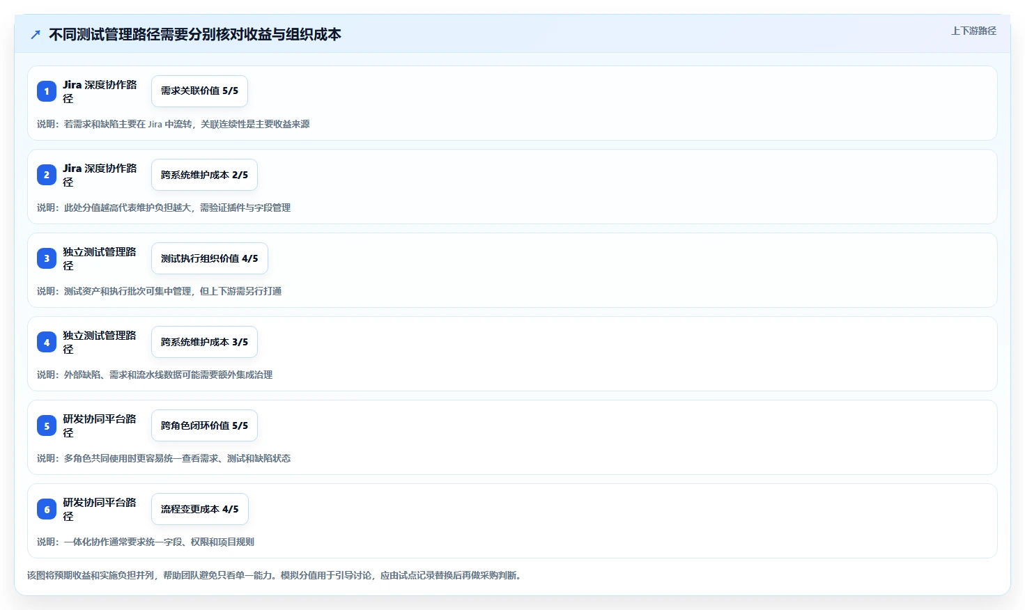Screen dimensions: 1025x610
Task: Click the note 但上下游需另行打通
Action: click(x=240, y=291)
